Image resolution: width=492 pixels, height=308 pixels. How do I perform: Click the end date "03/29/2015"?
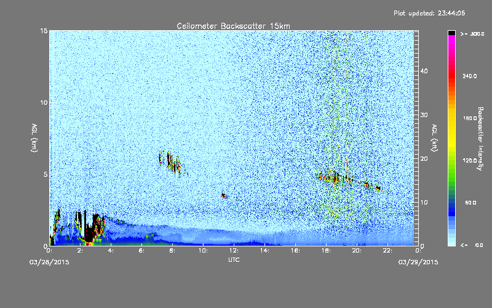pyautogui.click(x=418, y=262)
